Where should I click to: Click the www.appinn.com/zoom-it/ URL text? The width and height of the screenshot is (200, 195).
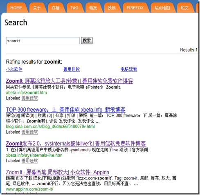click(x=29, y=189)
